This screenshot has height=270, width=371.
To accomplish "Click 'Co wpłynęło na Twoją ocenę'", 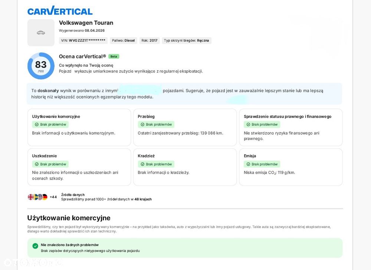I will click(x=86, y=65).
